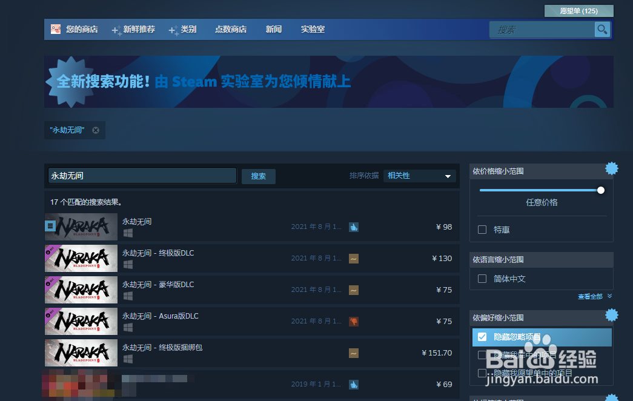Open the 相关性 sort dropdown
Image resolution: width=633 pixels, height=401 pixels.
tap(419, 176)
